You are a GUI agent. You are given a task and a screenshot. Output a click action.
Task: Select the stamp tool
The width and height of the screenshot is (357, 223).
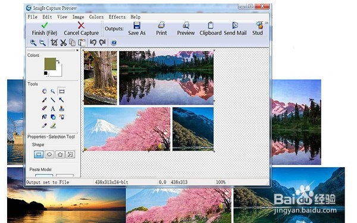[x=61, y=109]
